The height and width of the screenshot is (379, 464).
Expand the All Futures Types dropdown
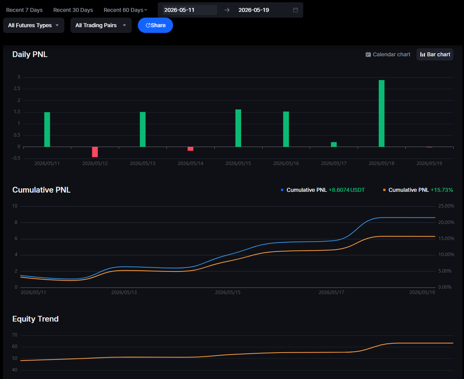tap(34, 25)
